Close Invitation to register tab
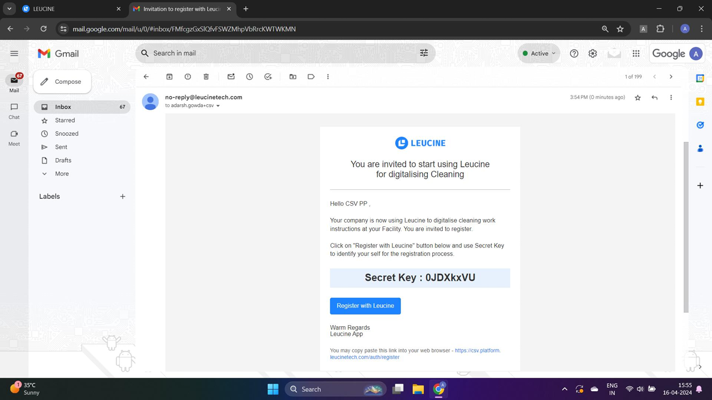The image size is (712, 400). [x=229, y=9]
